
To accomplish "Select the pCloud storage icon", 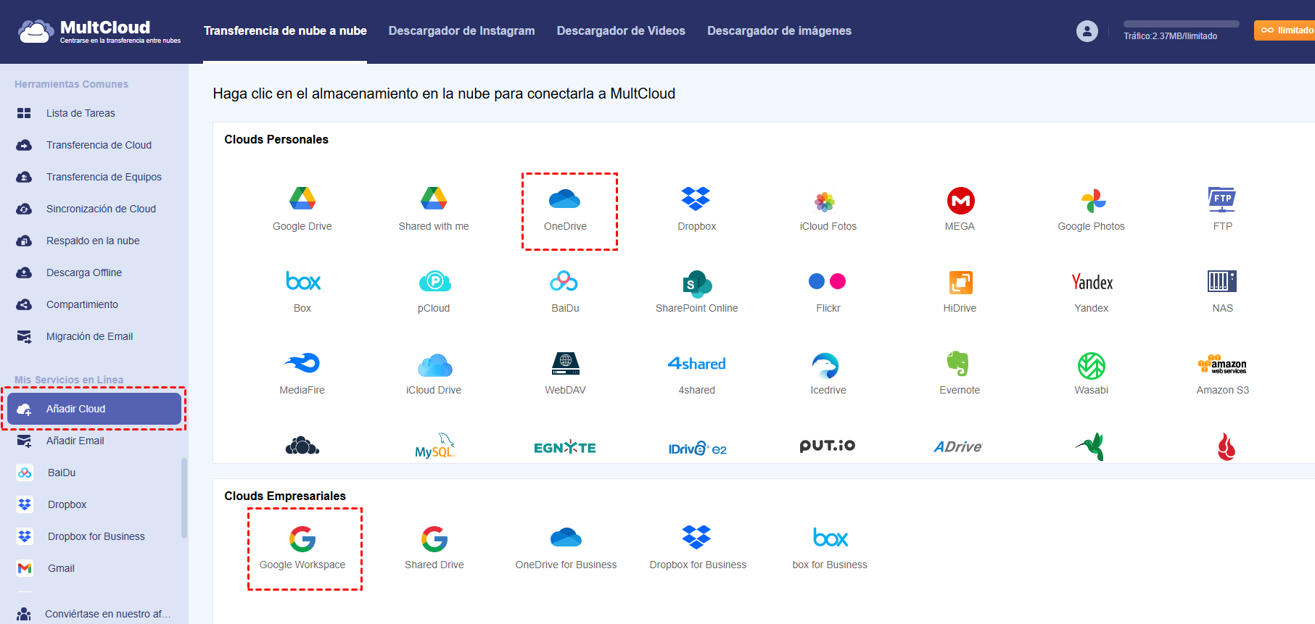I will [434, 282].
